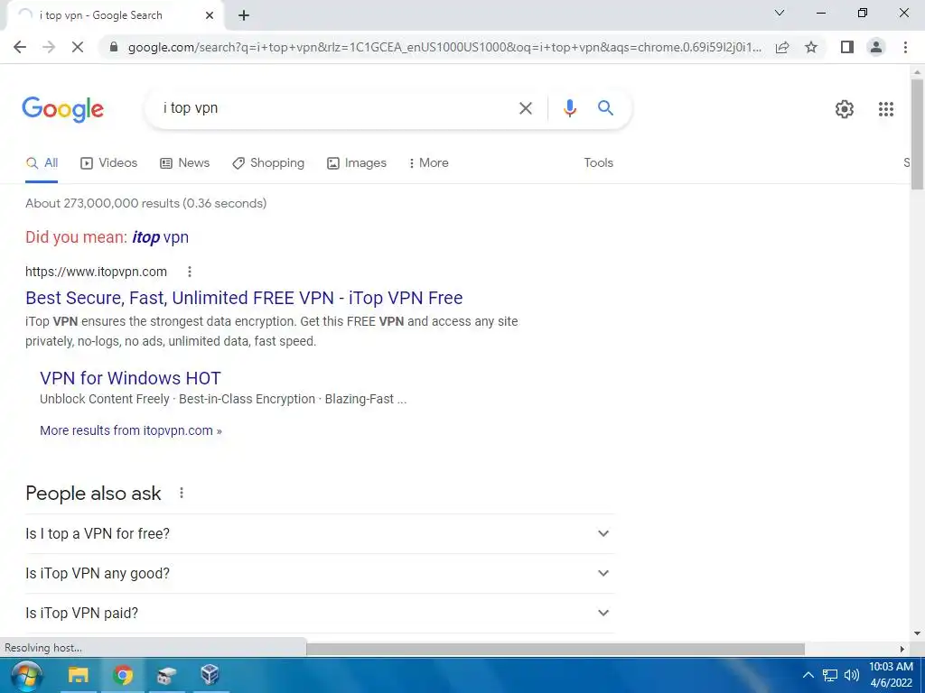The height and width of the screenshot is (693, 925).
Task: Share this page icon
Action: (x=782, y=47)
